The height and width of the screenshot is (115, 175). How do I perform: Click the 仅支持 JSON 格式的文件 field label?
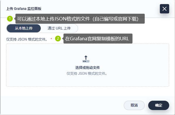[27, 39]
